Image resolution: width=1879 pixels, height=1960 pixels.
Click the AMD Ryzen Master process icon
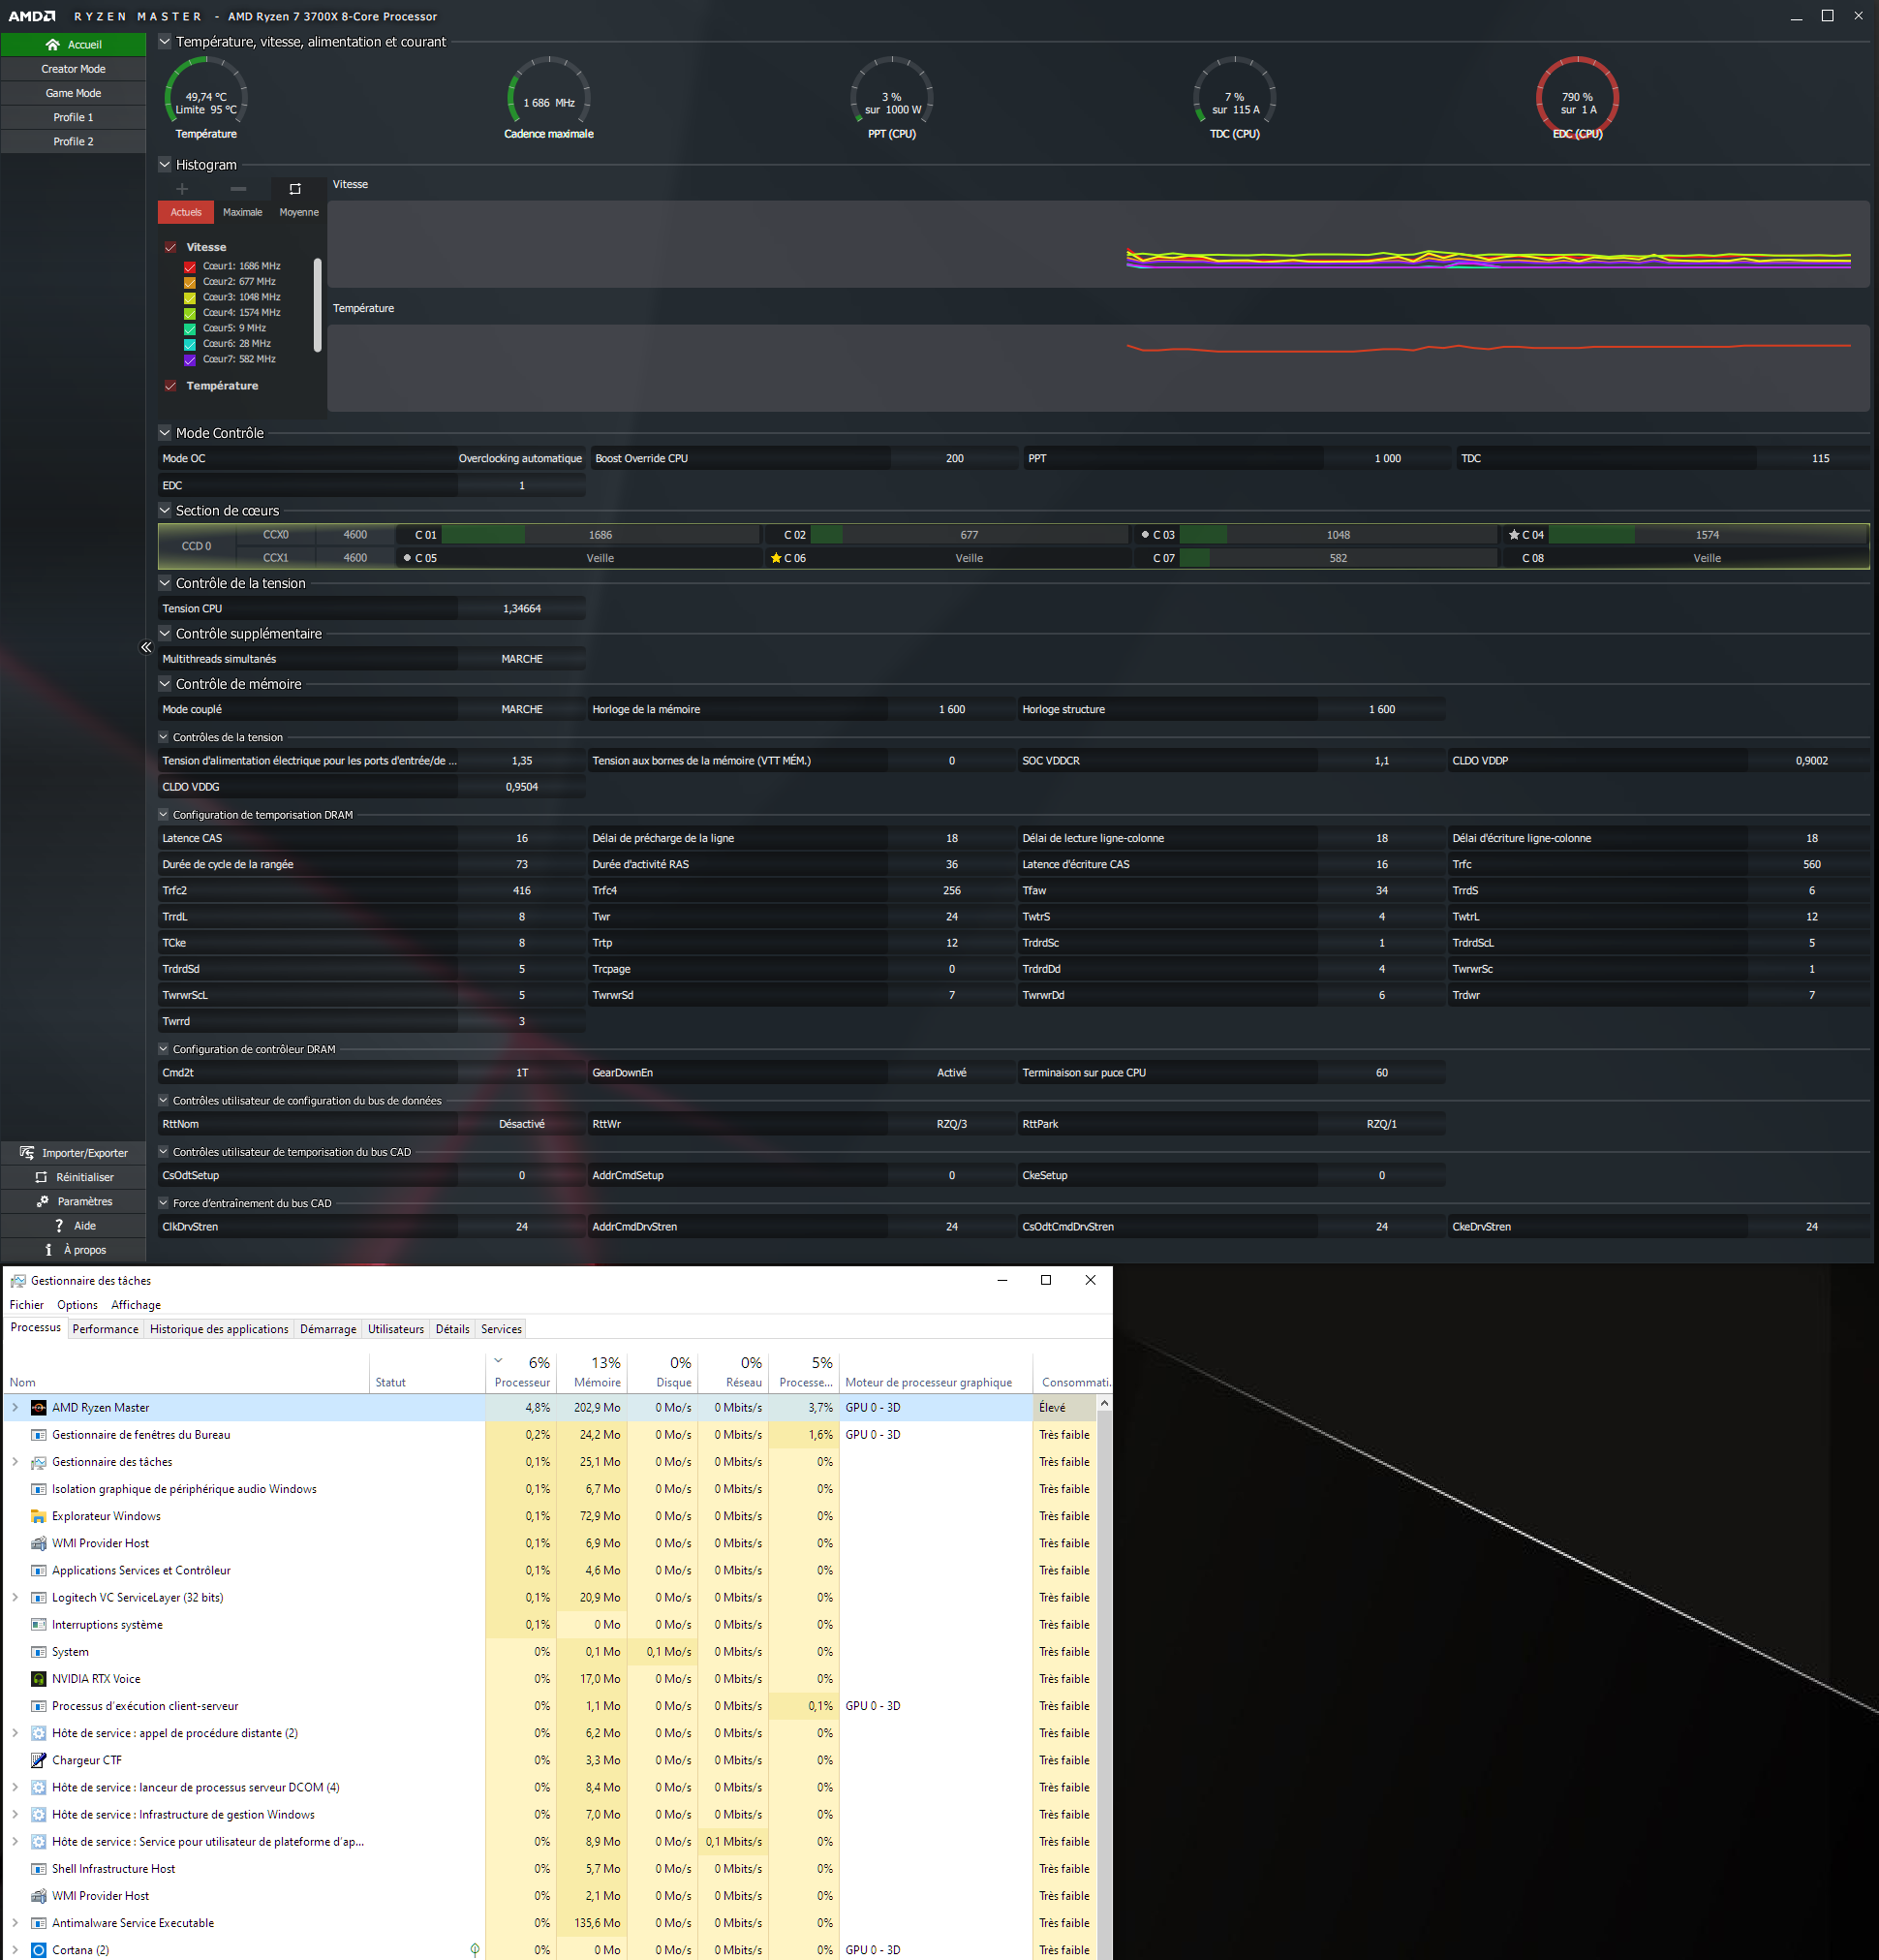tap(39, 1407)
